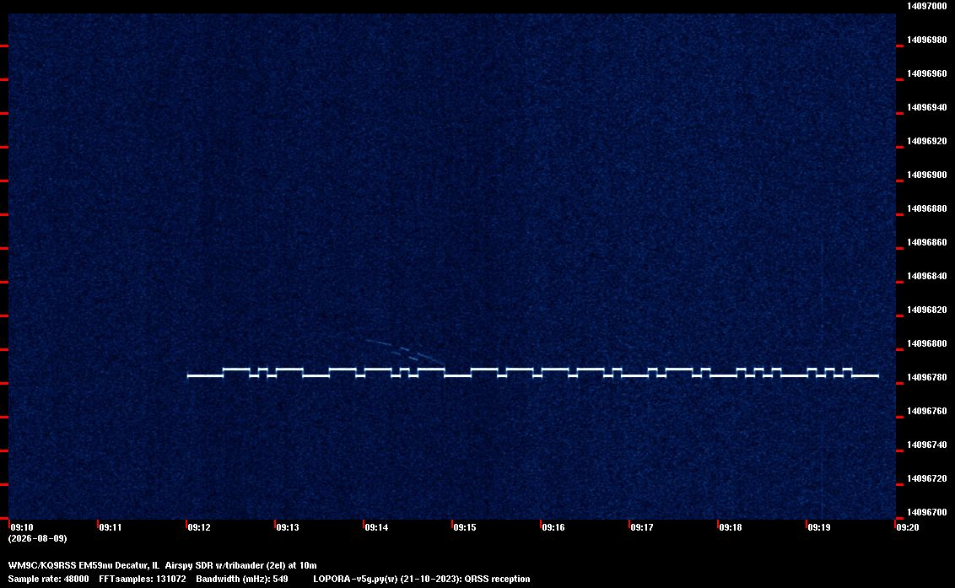
Task: Click the QRSS reception text
Action: click(x=497, y=579)
